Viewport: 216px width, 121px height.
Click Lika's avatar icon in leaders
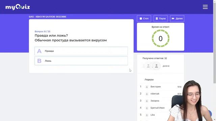[147, 115]
